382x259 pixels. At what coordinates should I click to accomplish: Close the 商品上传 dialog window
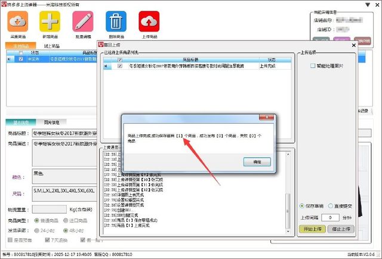tap(353, 45)
